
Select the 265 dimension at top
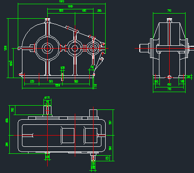pos(99,11)
